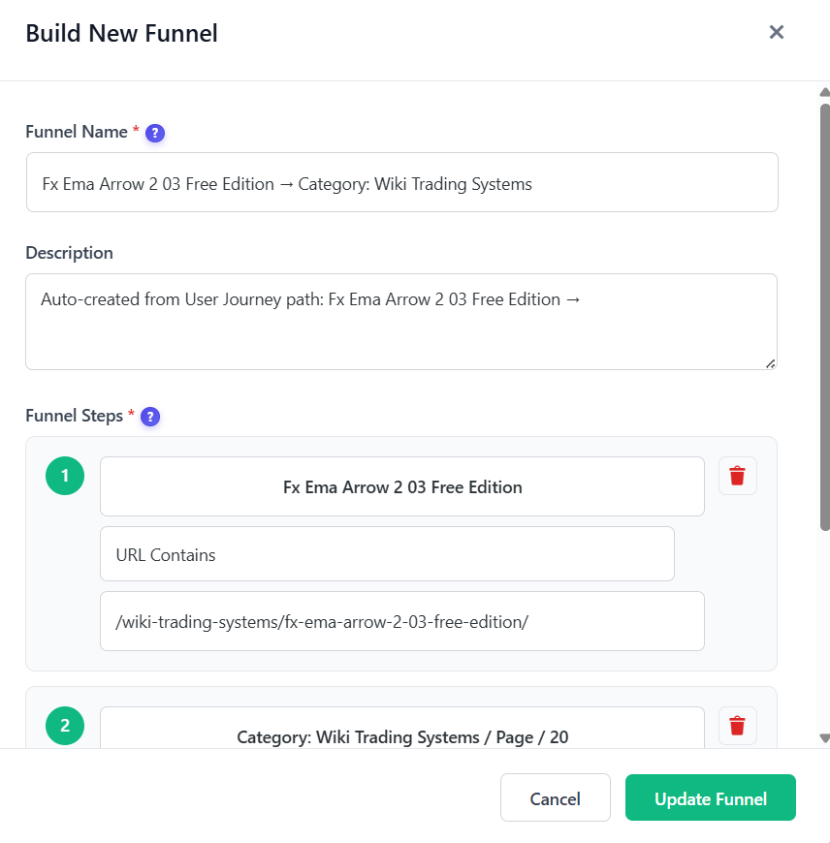Click the scrollbar up arrow
830x843 pixels.
point(821,93)
